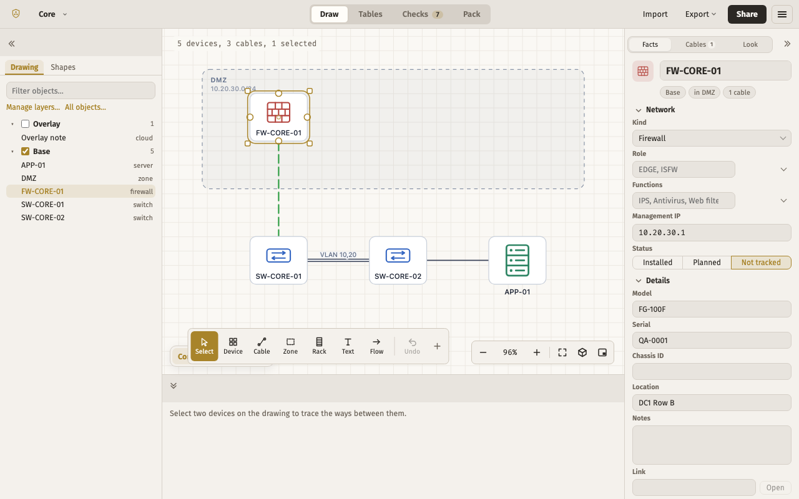Click the FW-CORE-01 firewall device on canvas
The image size is (799, 499).
(x=278, y=117)
